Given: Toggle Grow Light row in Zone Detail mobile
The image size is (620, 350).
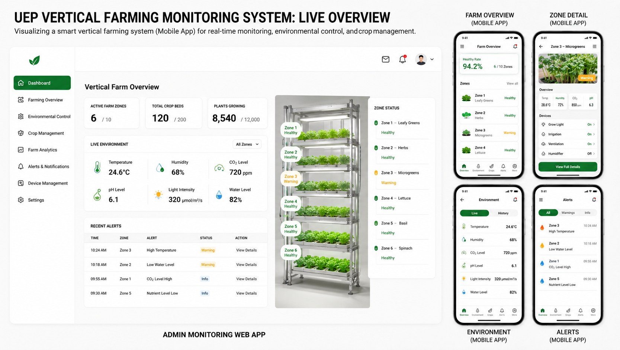Looking at the screenshot, I should pyautogui.click(x=568, y=125).
